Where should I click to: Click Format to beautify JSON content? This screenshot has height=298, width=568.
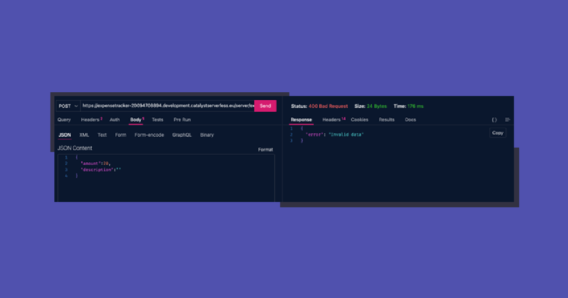coord(265,149)
